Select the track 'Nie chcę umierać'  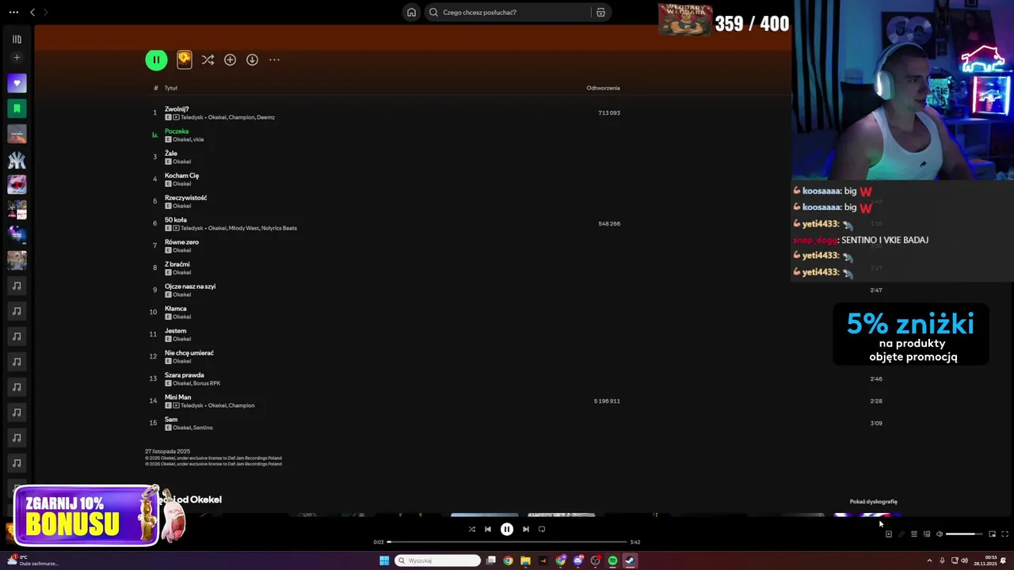click(189, 353)
